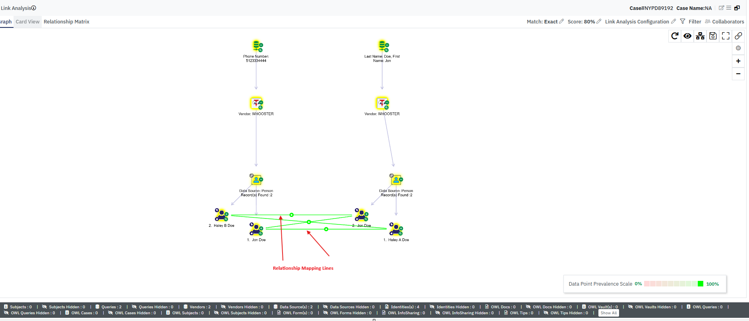Save the graph with the disk icon
The image size is (749, 321).
point(713,36)
